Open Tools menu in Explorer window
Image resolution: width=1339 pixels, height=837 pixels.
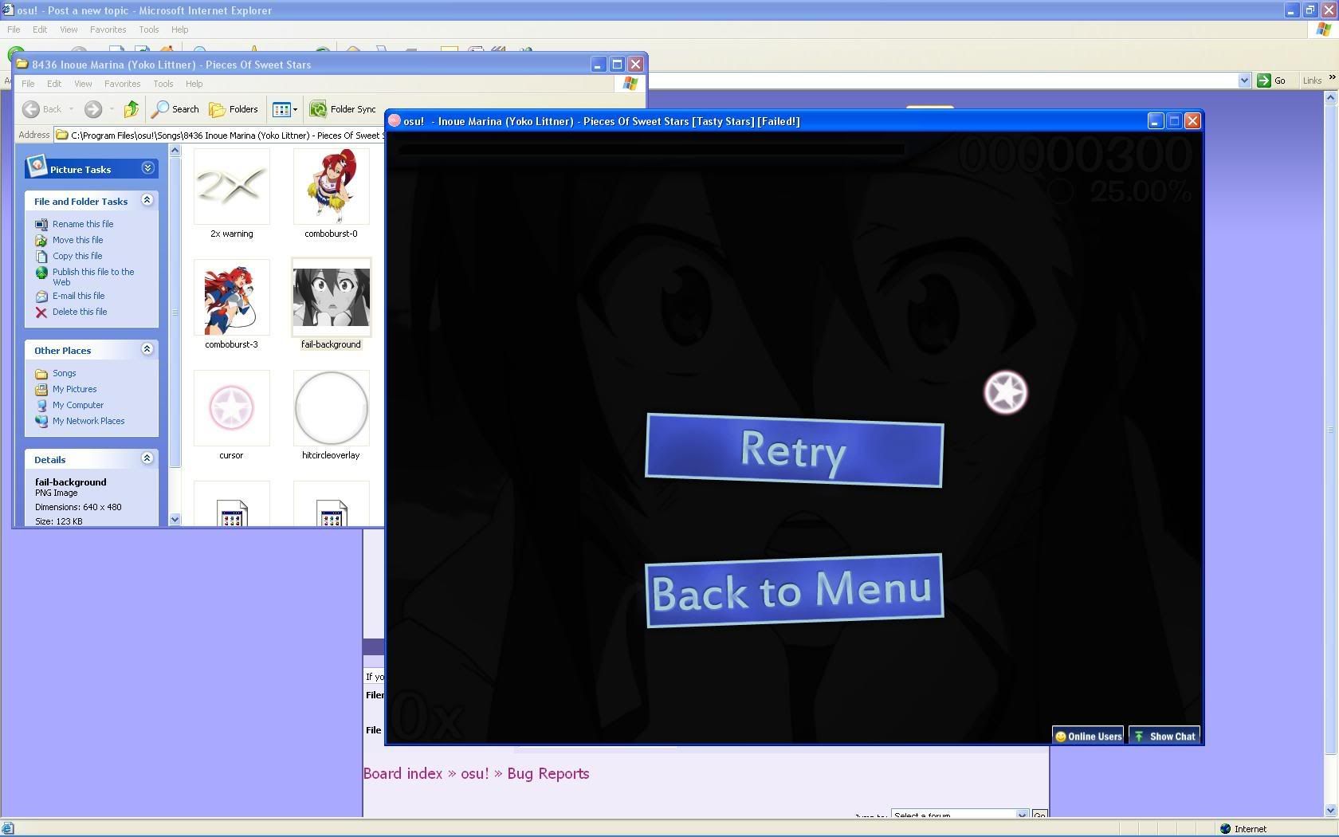tap(163, 84)
